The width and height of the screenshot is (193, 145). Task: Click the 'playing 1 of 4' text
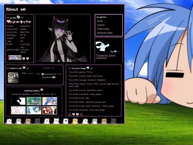click(x=49, y=68)
